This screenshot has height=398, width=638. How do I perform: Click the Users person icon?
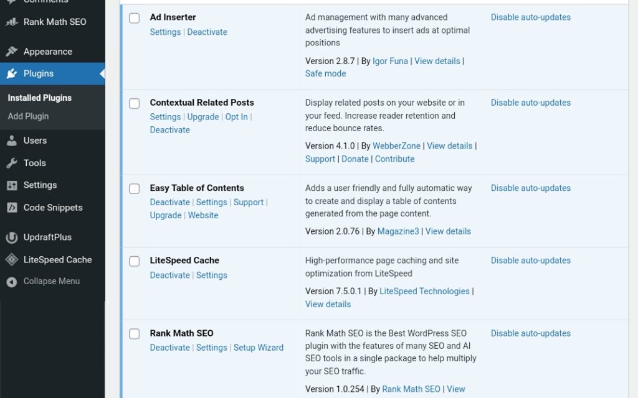[11, 141]
